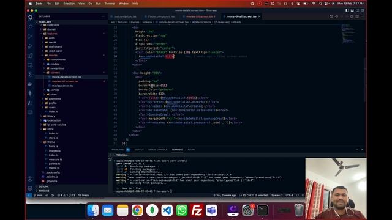
Task: Open the Run and Debug view
Action: pyautogui.click(x=30, y=46)
